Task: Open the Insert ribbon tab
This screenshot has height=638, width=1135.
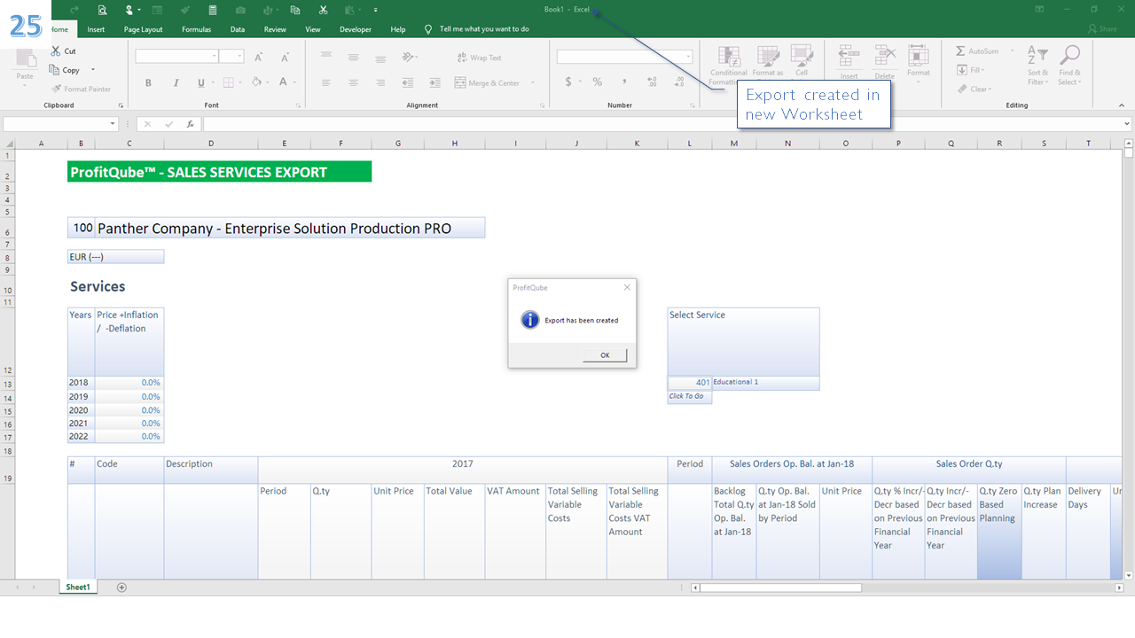Action: click(96, 29)
